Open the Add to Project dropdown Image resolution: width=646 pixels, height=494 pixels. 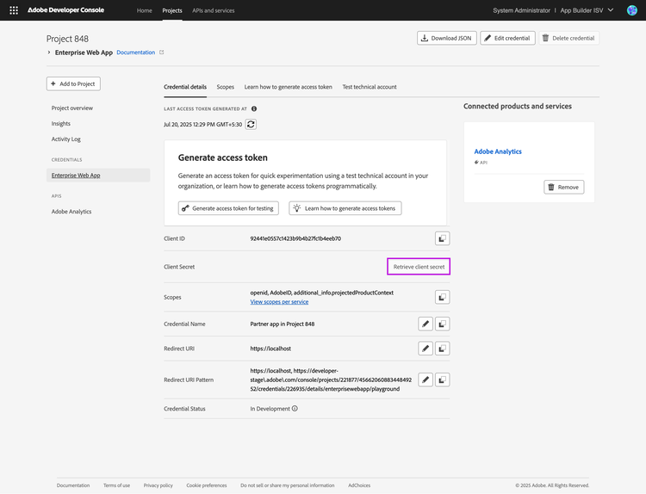pos(74,83)
